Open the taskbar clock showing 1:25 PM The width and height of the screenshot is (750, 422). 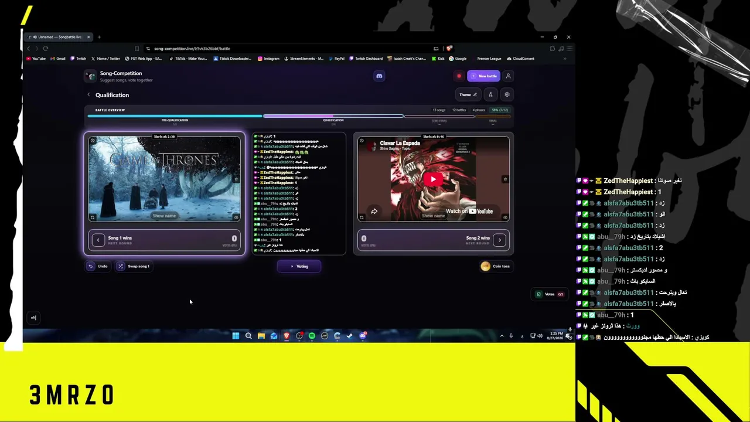(x=555, y=336)
